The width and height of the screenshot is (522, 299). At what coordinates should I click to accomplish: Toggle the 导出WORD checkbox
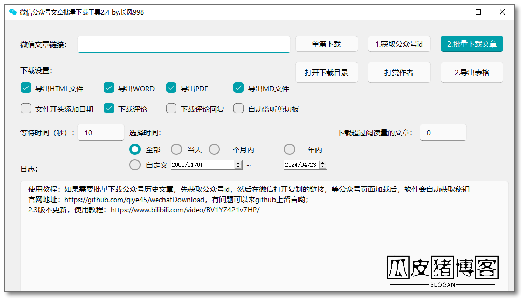[x=109, y=88]
